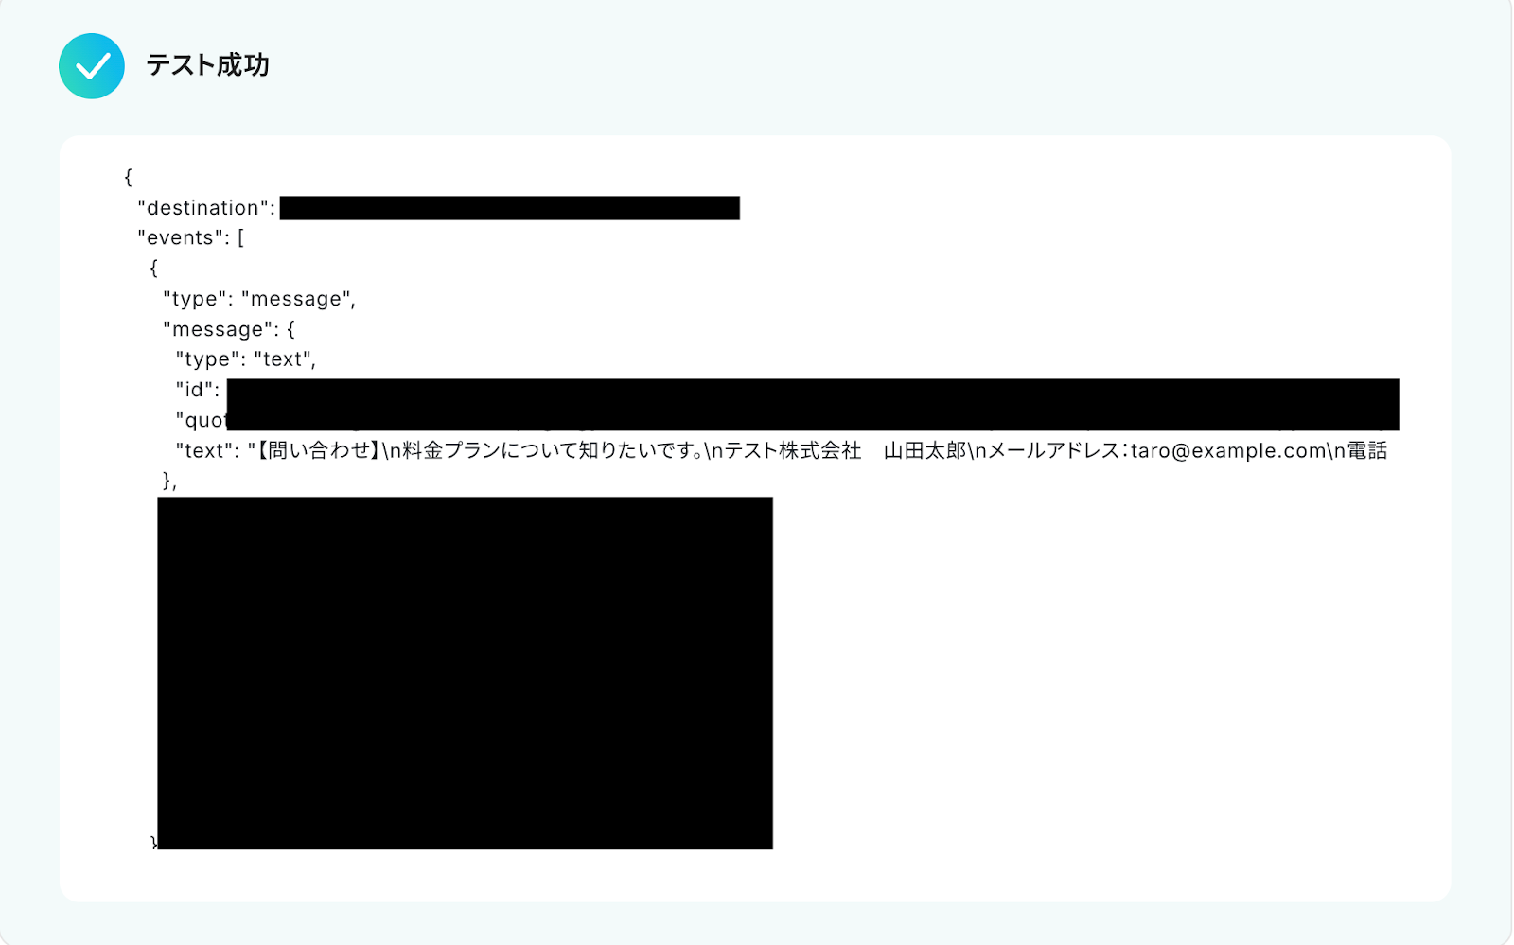Click the closing brace after text line
The width and height of the screenshot is (1514, 945).
point(169,481)
